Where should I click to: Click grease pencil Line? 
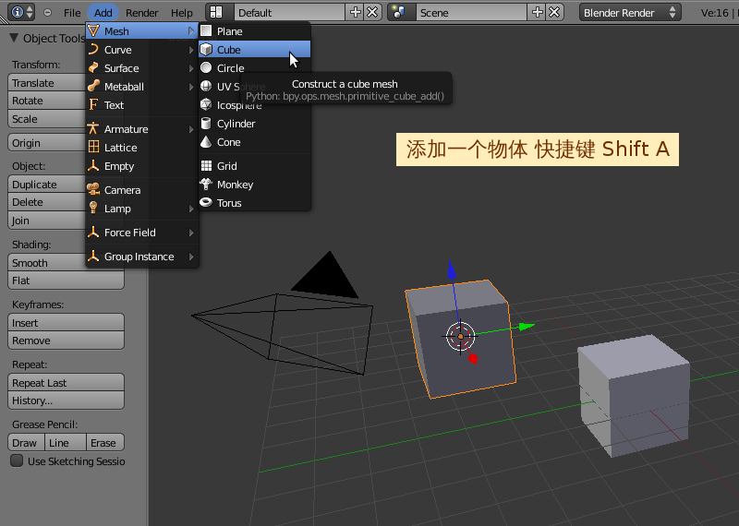pyautogui.click(x=66, y=443)
